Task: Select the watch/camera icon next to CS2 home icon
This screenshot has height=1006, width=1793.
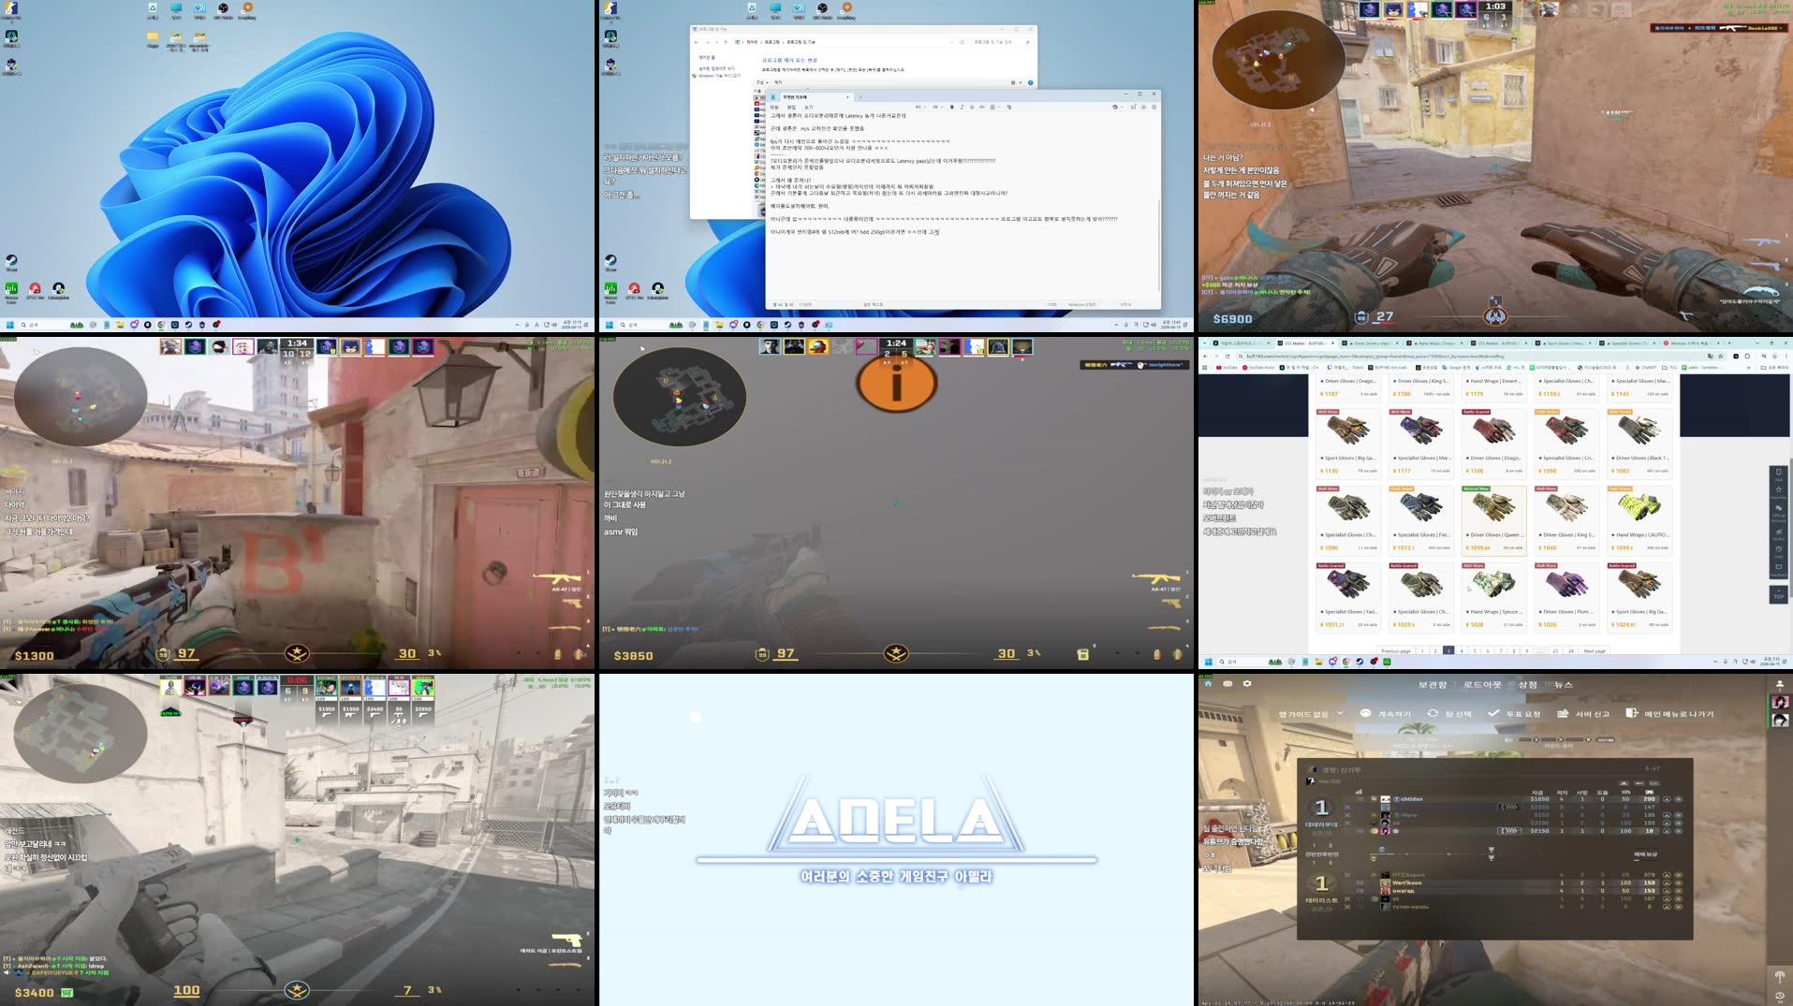Action: click(1228, 683)
